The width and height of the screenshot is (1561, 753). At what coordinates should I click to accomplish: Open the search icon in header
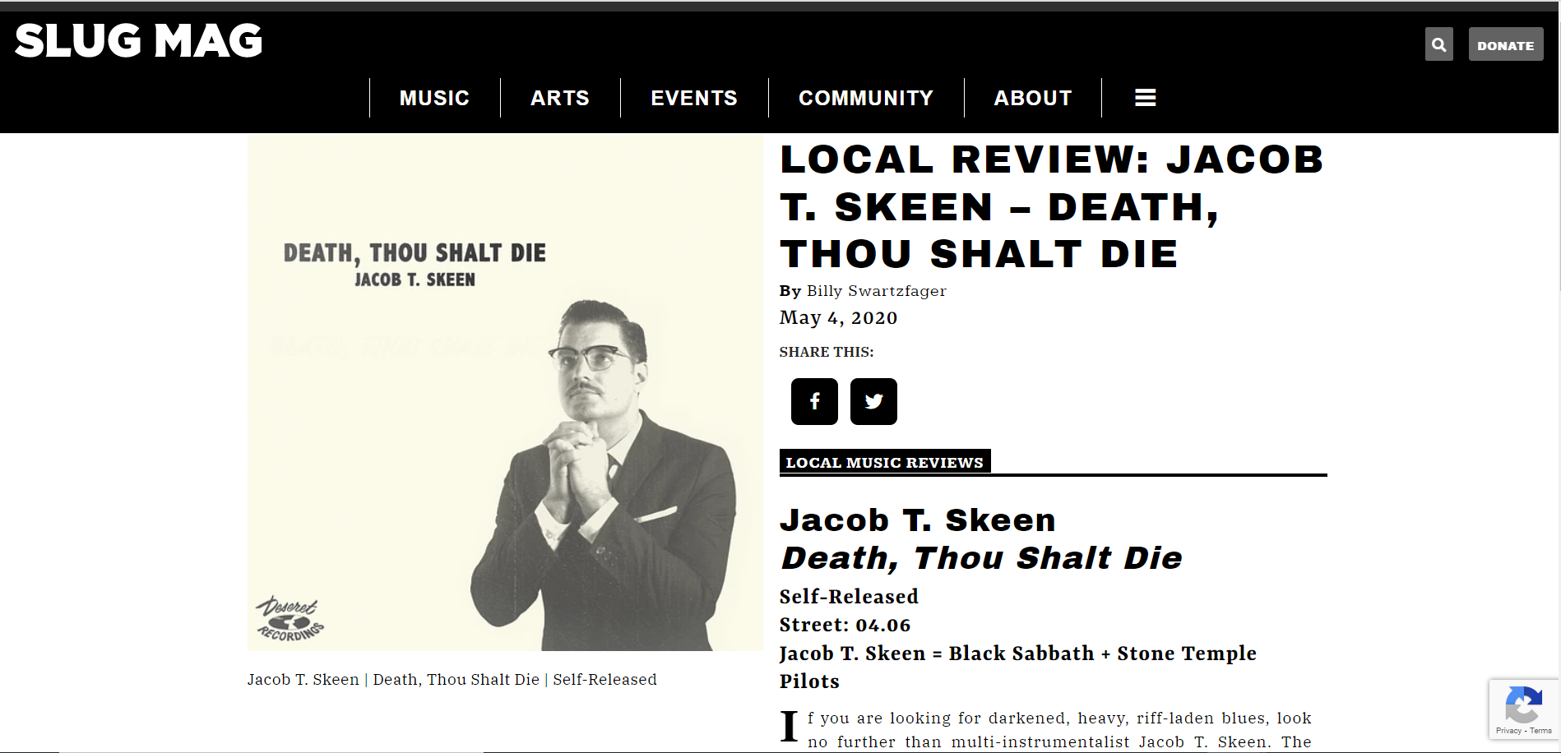click(1438, 44)
